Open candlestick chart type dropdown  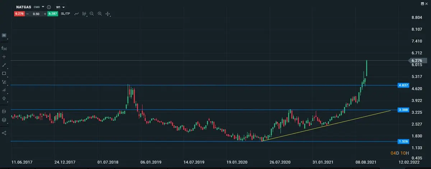[84, 14]
